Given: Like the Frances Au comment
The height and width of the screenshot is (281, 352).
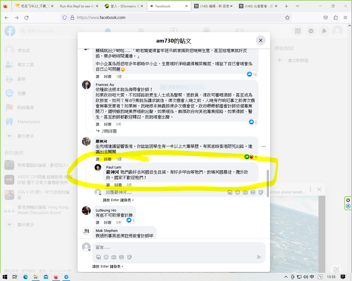Looking at the screenshot, I should (x=97, y=124).
